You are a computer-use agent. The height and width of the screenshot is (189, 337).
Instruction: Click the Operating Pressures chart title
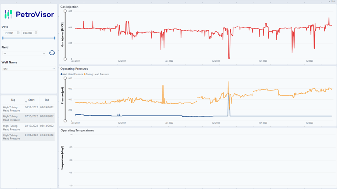(74, 69)
